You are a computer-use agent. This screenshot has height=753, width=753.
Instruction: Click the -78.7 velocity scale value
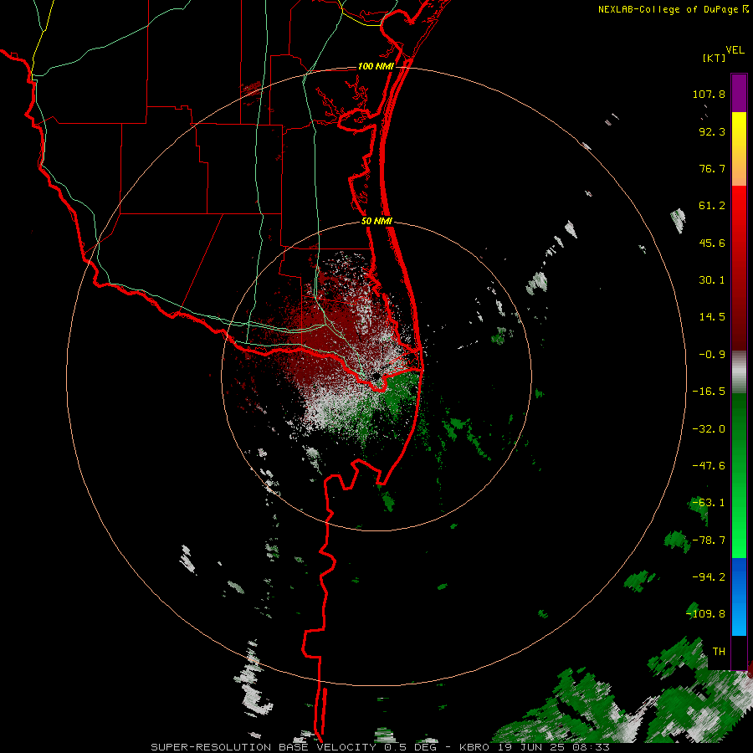[709, 540]
